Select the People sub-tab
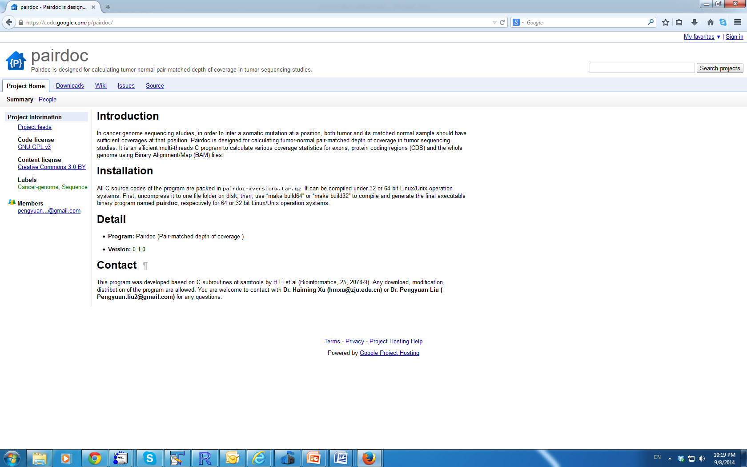This screenshot has height=467, width=747. coord(47,100)
